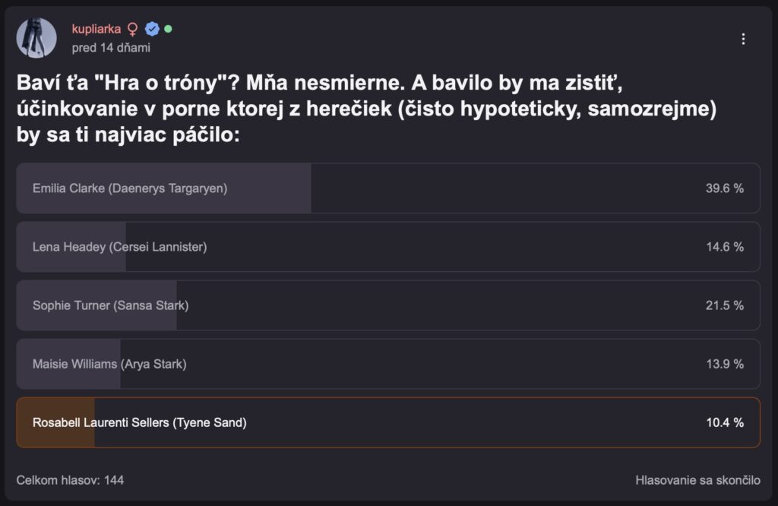
Task: Click the 14.6 % result value
Action: click(x=724, y=246)
